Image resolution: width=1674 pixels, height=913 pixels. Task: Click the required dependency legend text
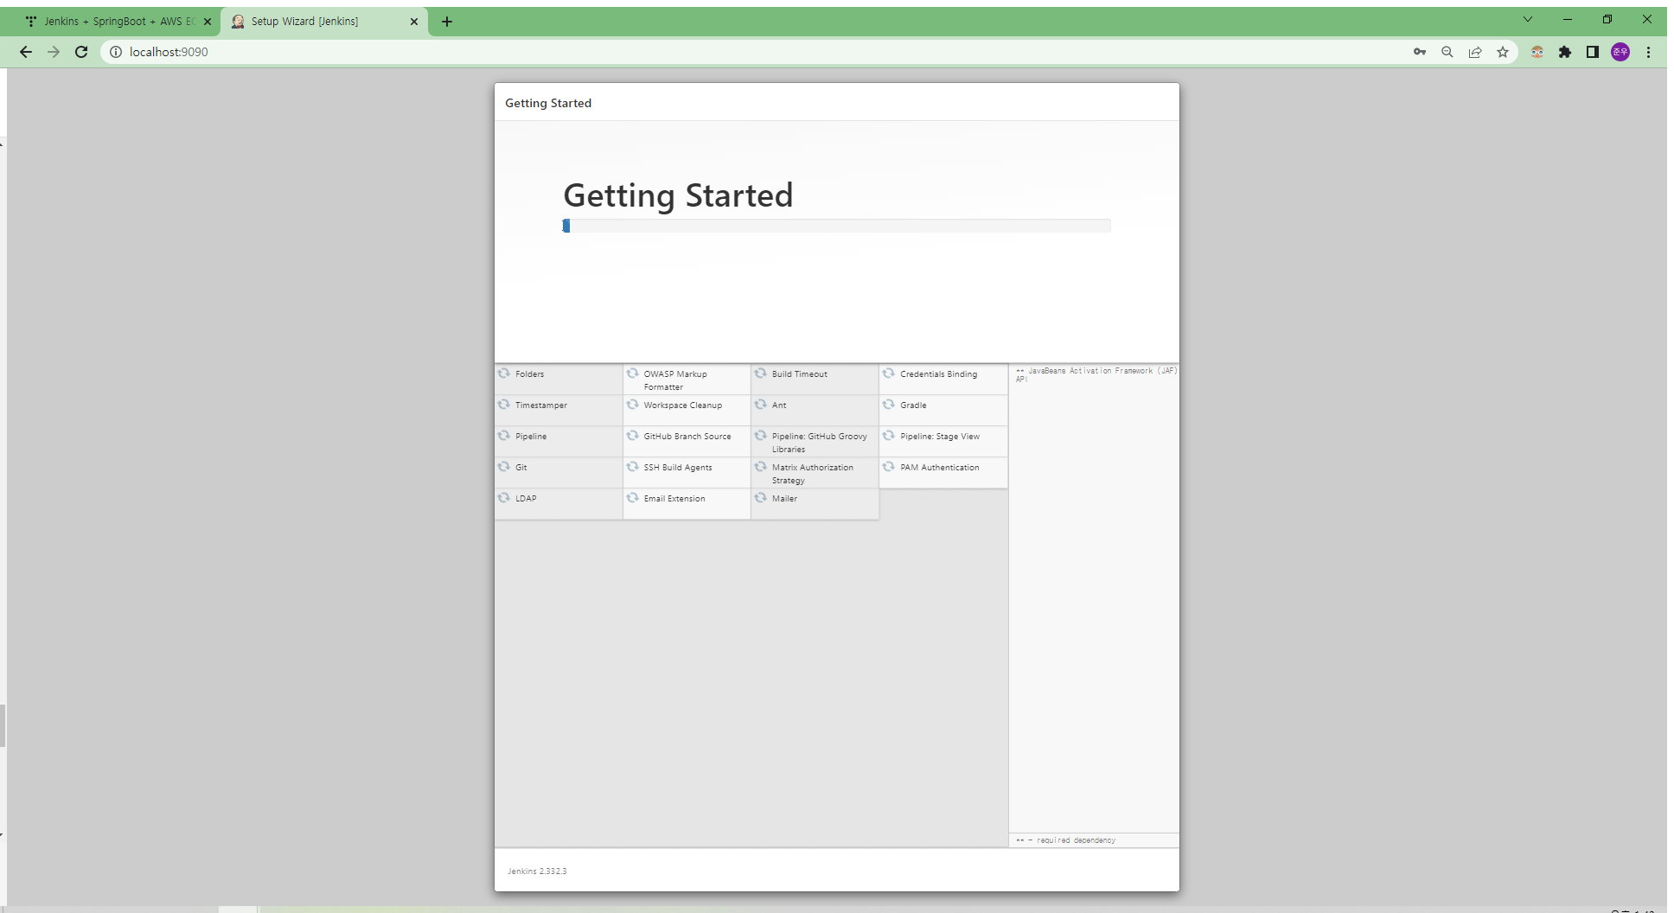[x=1066, y=840]
